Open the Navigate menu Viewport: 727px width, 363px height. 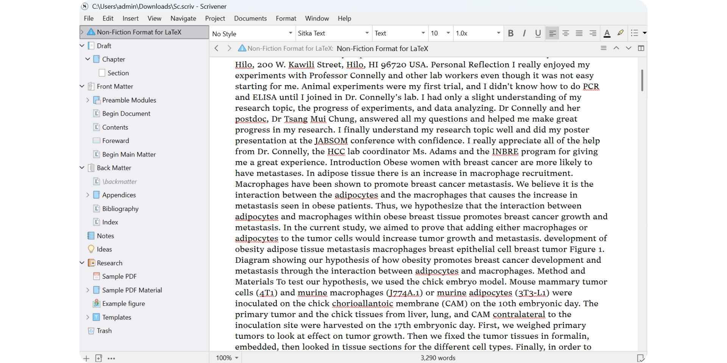183,18
